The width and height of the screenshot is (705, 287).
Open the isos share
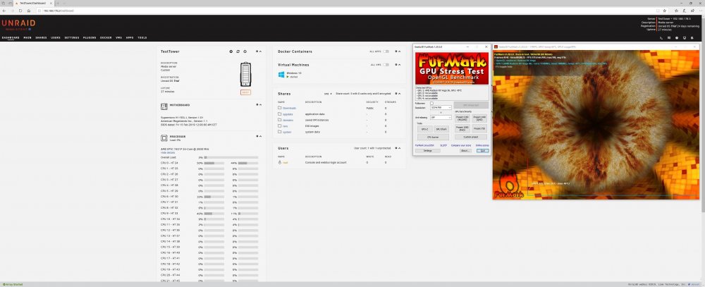coord(285,126)
